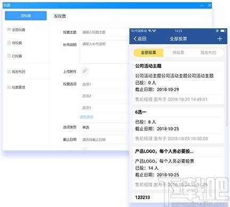Select the yellow 全部投票 tab on phone
Image resolution: width=230 pixels, height=207 pixels.
(x=149, y=53)
